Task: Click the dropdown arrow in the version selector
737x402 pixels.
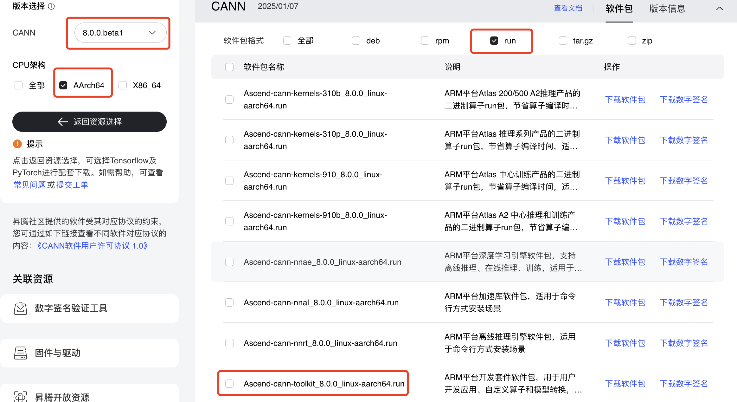Action: pyautogui.click(x=152, y=33)
